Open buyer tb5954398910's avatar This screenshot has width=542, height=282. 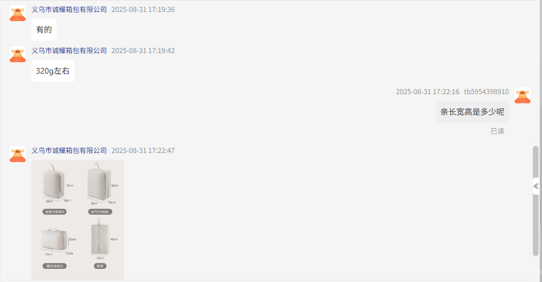click(523, 95)
